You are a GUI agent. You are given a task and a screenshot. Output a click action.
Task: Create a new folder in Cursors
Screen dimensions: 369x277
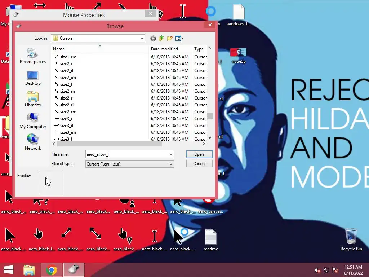pyautogui.click(x=170, y=38)
